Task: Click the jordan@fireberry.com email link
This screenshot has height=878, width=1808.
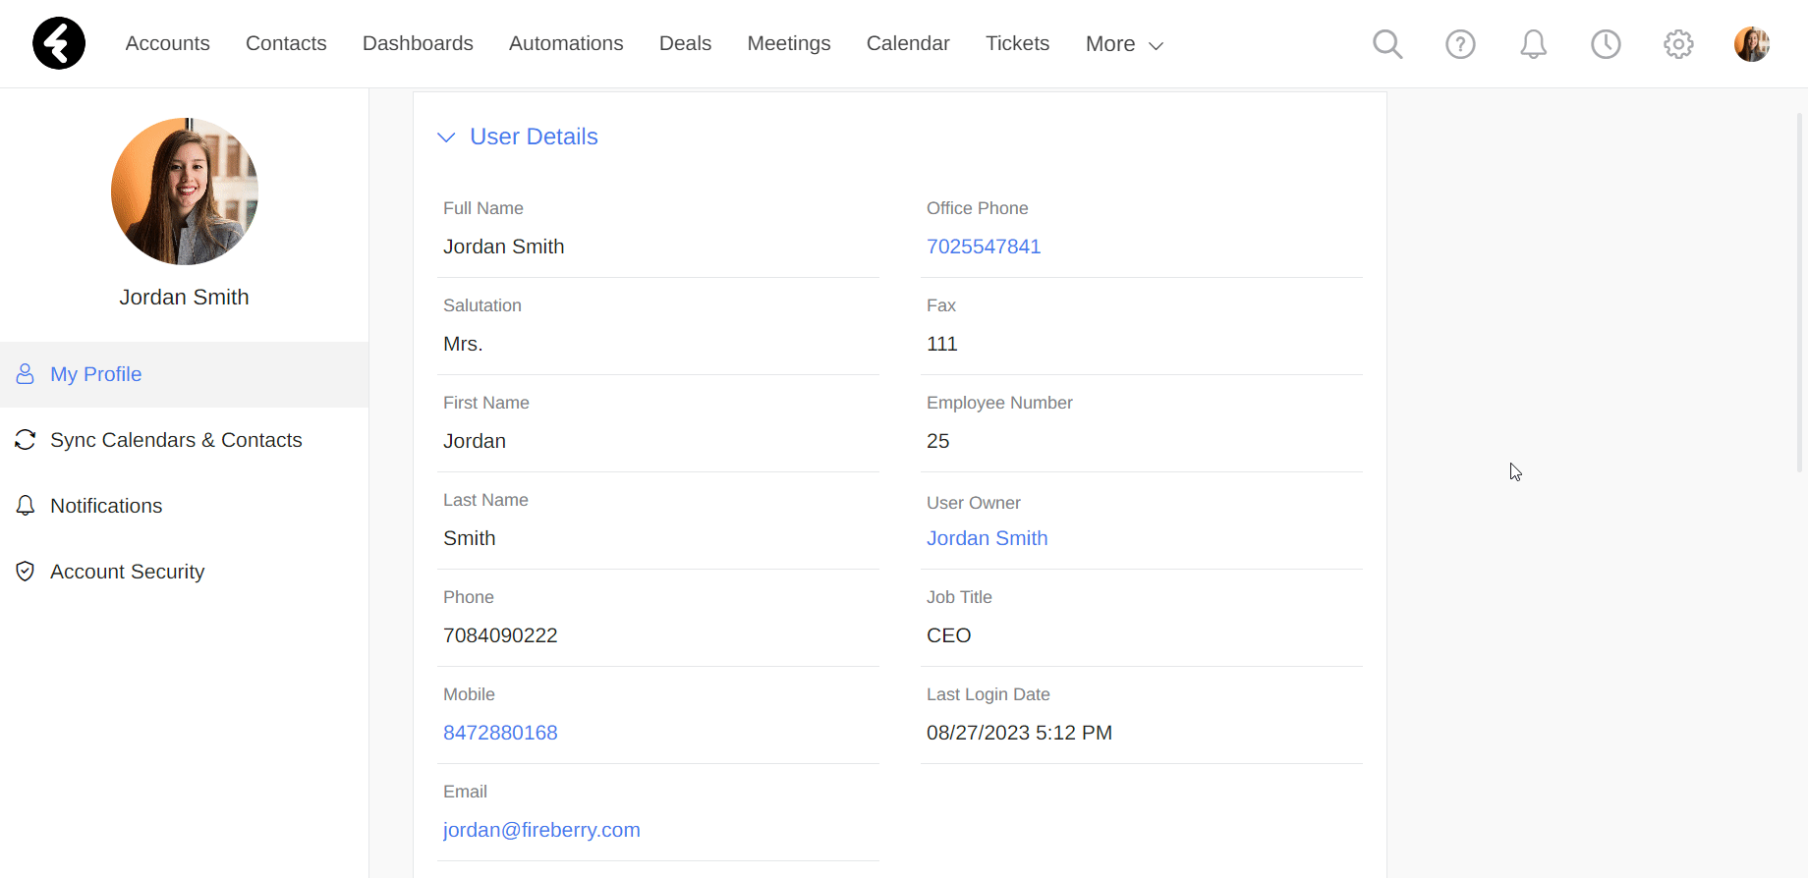Action: click(x=541, y=830)
